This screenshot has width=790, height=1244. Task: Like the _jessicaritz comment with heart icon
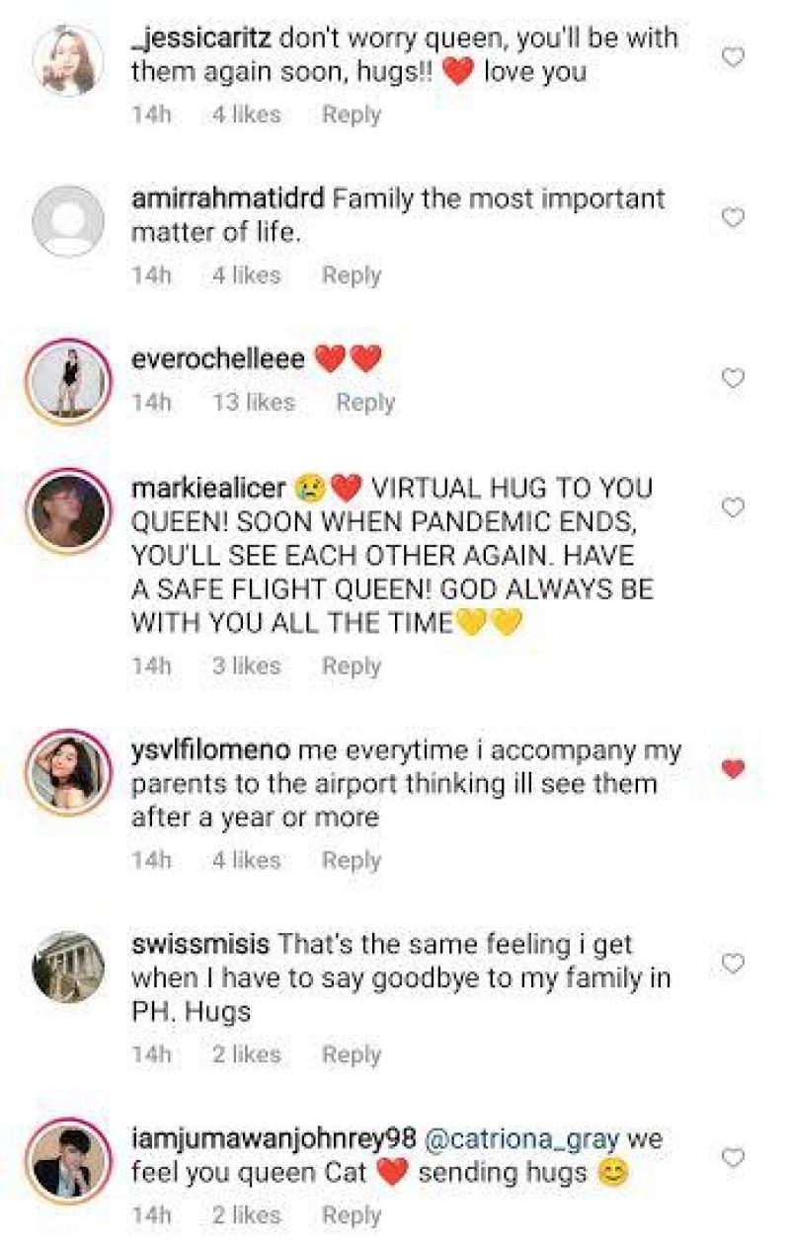click(x=733, y=58)
